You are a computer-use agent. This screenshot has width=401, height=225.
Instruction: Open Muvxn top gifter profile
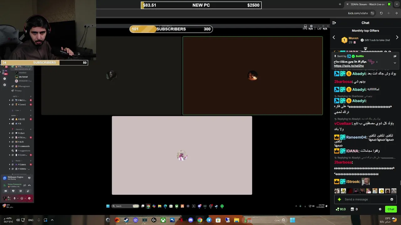353,38
